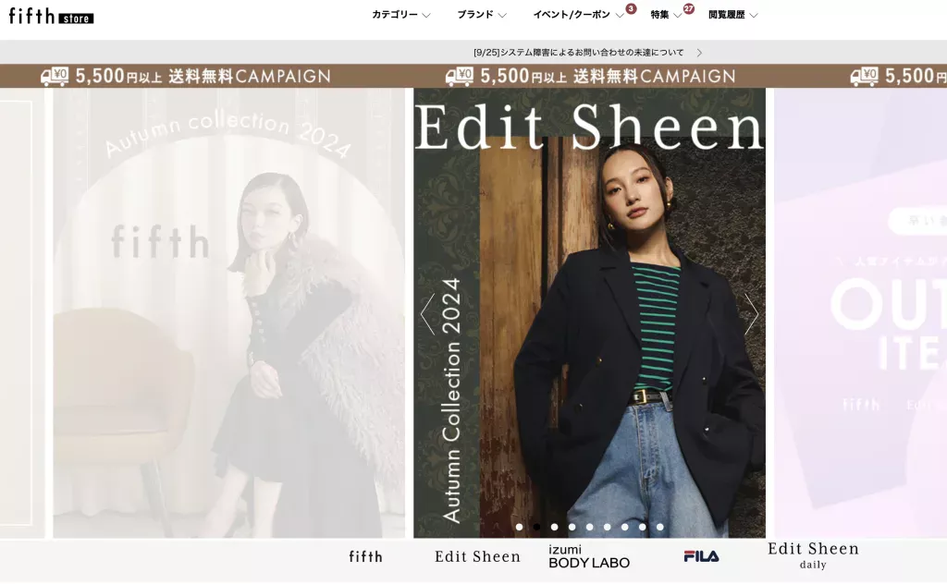Expand the ブランド dropdown menu
Image resolution: width=947 pixels, height=584 pixels.
pos(481,15)
